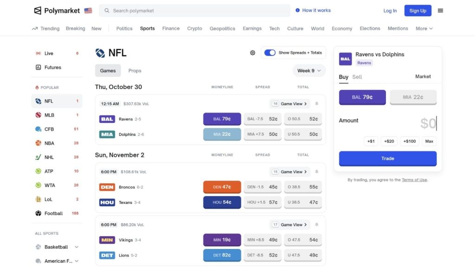Switch to the Props tab
The height and width of the screenshot is (267, 475).
pos(135,70)
